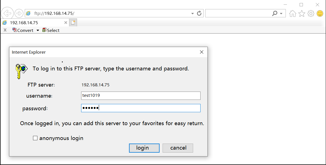Click the browser Forward arrow button
The width and height of the screenshot is (326, 165).
point(19,13)
